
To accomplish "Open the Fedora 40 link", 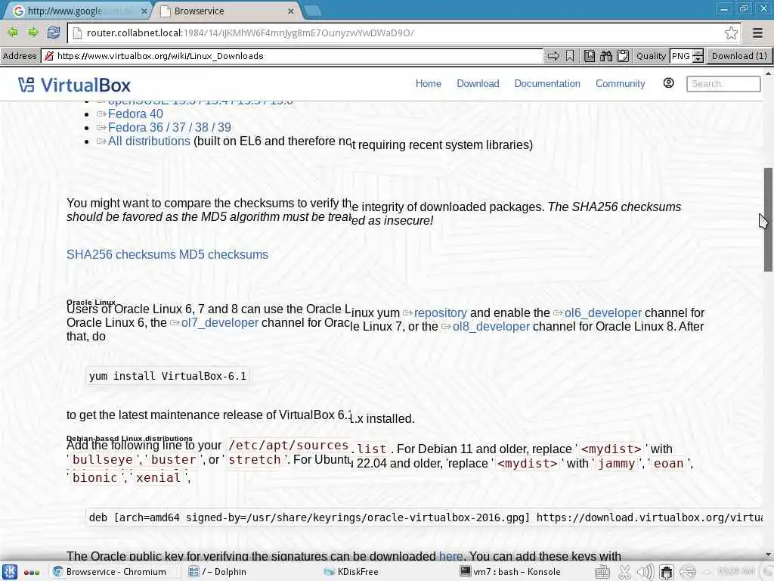I will [135, 113].
